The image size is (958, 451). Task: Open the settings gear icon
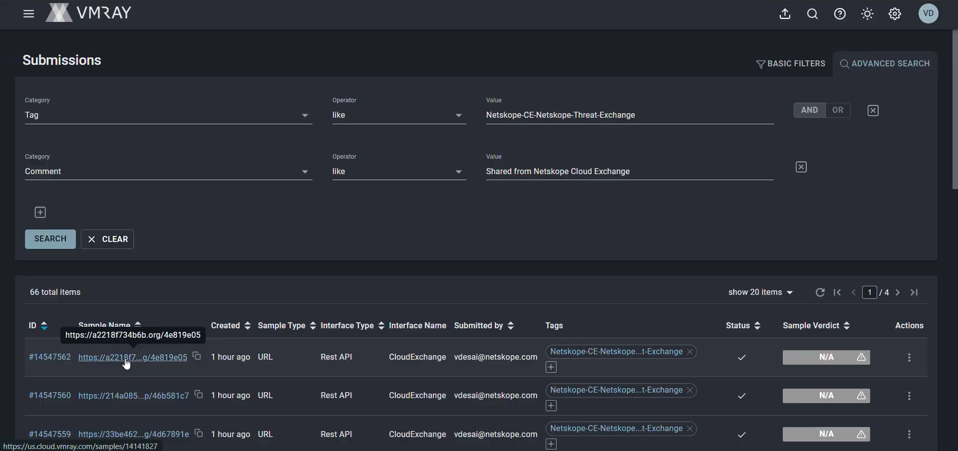pos(895,14)
